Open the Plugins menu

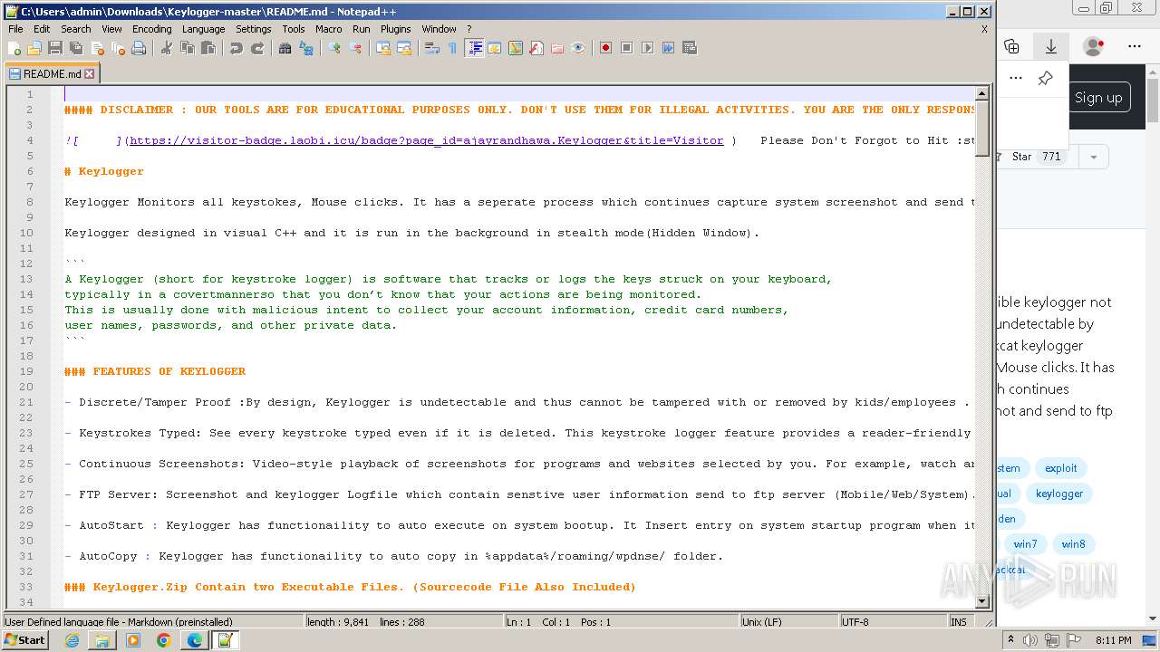coord(395,29)
